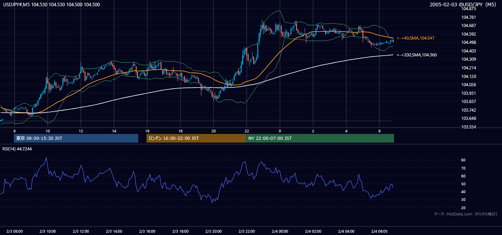Click hour label 18 under the price chart

pyautogui.click(x=180, y=131)
